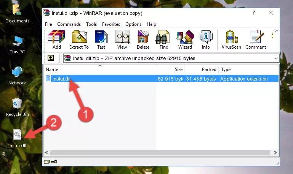
Task: Launch the Wizard tool
Action: pyautogui.click(x=185, y=40)
